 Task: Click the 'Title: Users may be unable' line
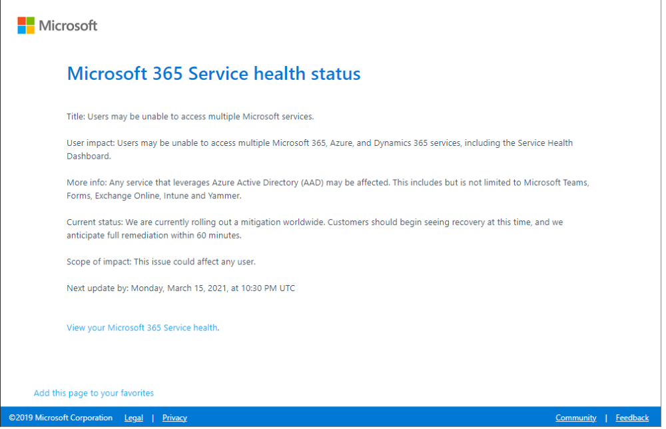click(x=190, y=117)
